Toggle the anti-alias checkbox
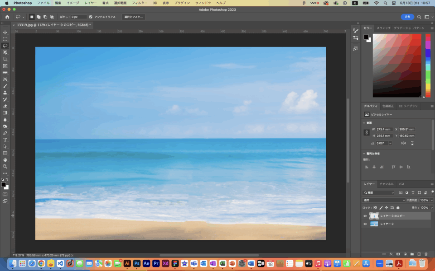 click(91, 17)
